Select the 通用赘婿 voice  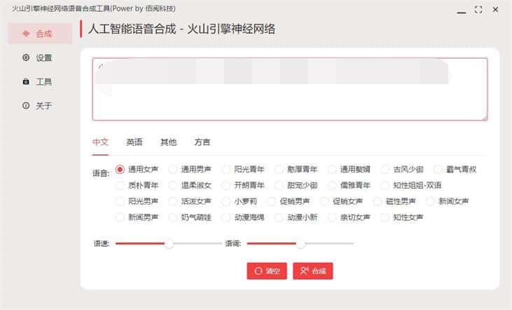pos(349,170)
